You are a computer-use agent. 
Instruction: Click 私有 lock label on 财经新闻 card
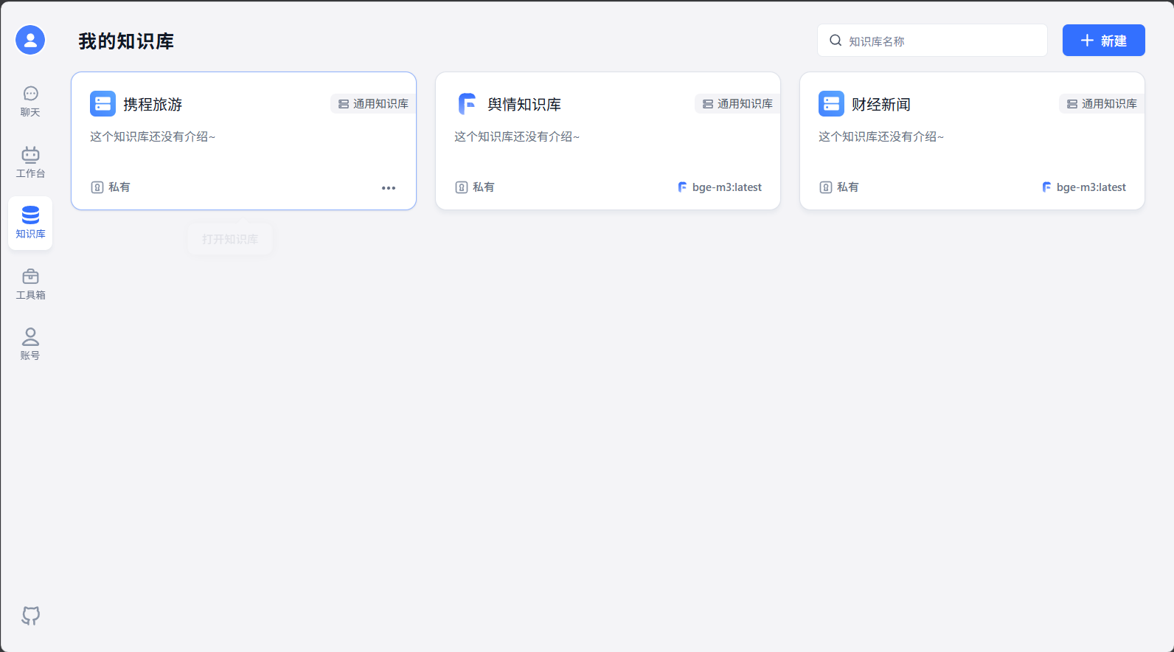pyautogui.click(x=839, y=187)
